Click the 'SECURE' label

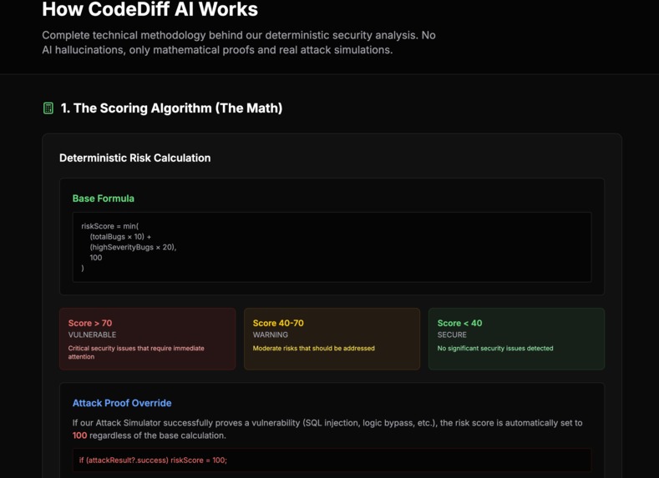pos(452,335)
